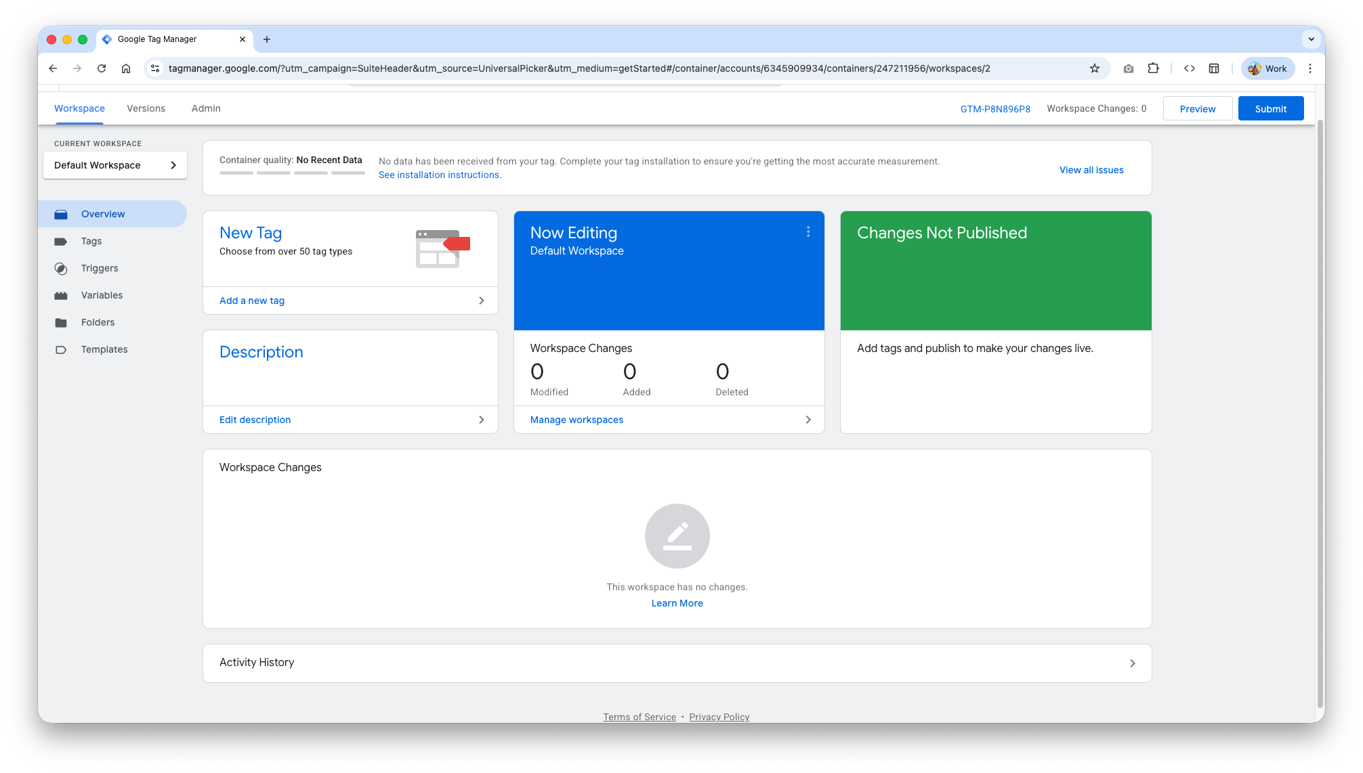Click the Added count value
The width and height of the screenshot is (1363, 773).
[630, 372]
